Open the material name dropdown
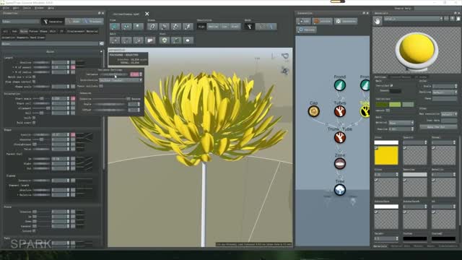Image resolution: width=462 pixels, height=260 pixels. pos(414,19)
